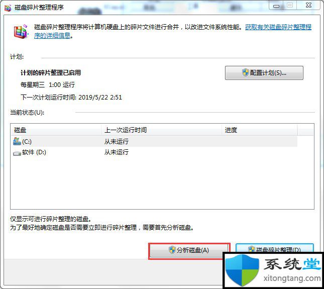Click the Disk Defragmenter title bar icon
The width and height of the screenshot is (324, 289).
[8, 8]
